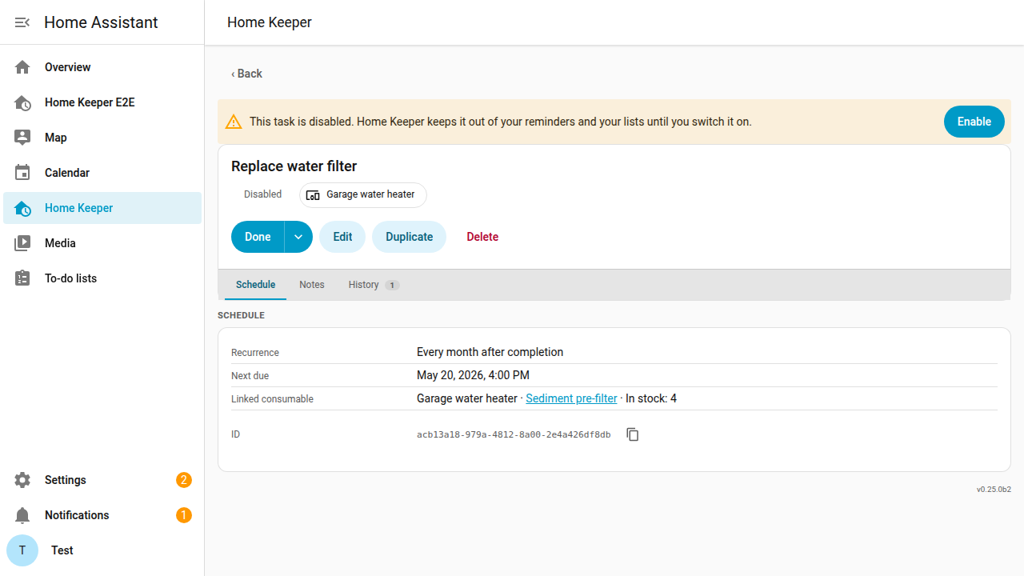Duplicate this task
The image size is (1024, 576).
pos(409,237)
